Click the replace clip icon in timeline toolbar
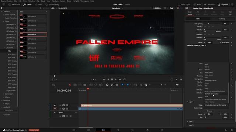Screen dimensions: 236x132 click(x=101, y=85)
